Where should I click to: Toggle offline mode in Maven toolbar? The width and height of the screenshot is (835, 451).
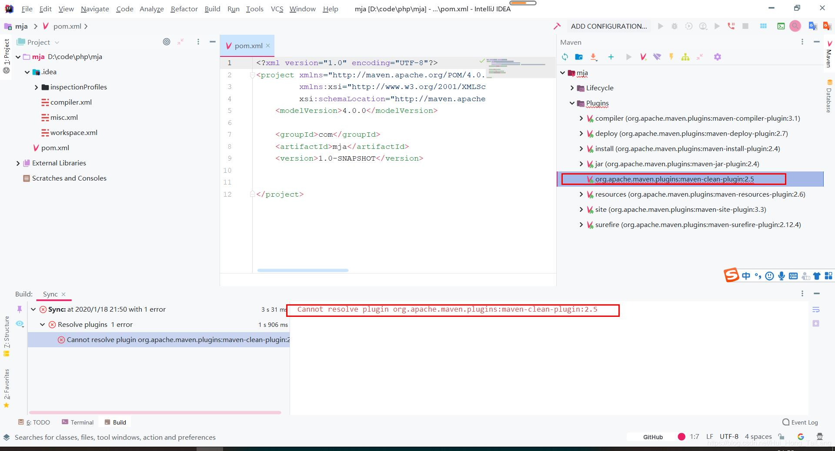tap(657, 57)
